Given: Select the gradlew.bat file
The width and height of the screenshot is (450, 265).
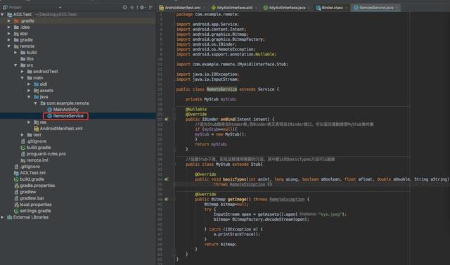Looking at the screenshot, I should click(x=29, y=198).
